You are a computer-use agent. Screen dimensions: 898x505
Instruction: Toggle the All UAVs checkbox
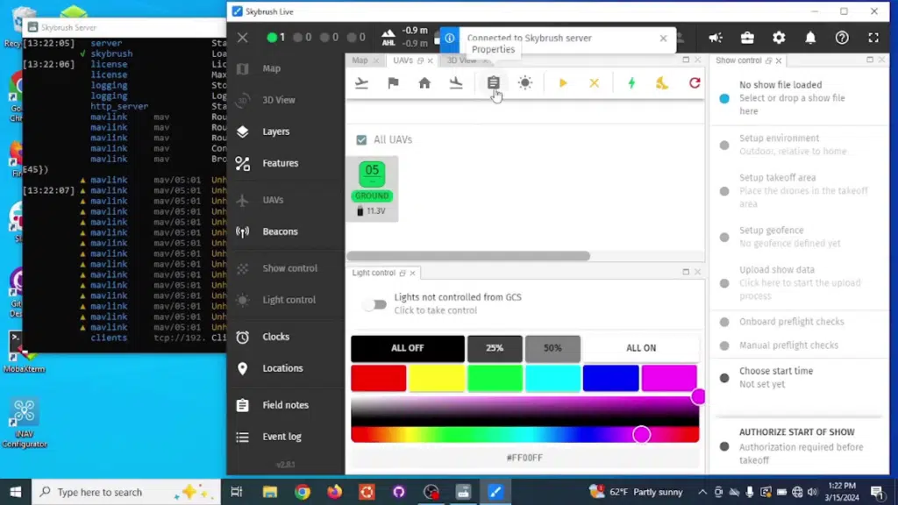[x=361, y=139]
